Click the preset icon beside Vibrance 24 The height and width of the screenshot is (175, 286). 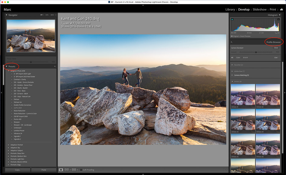coord(12,134)
